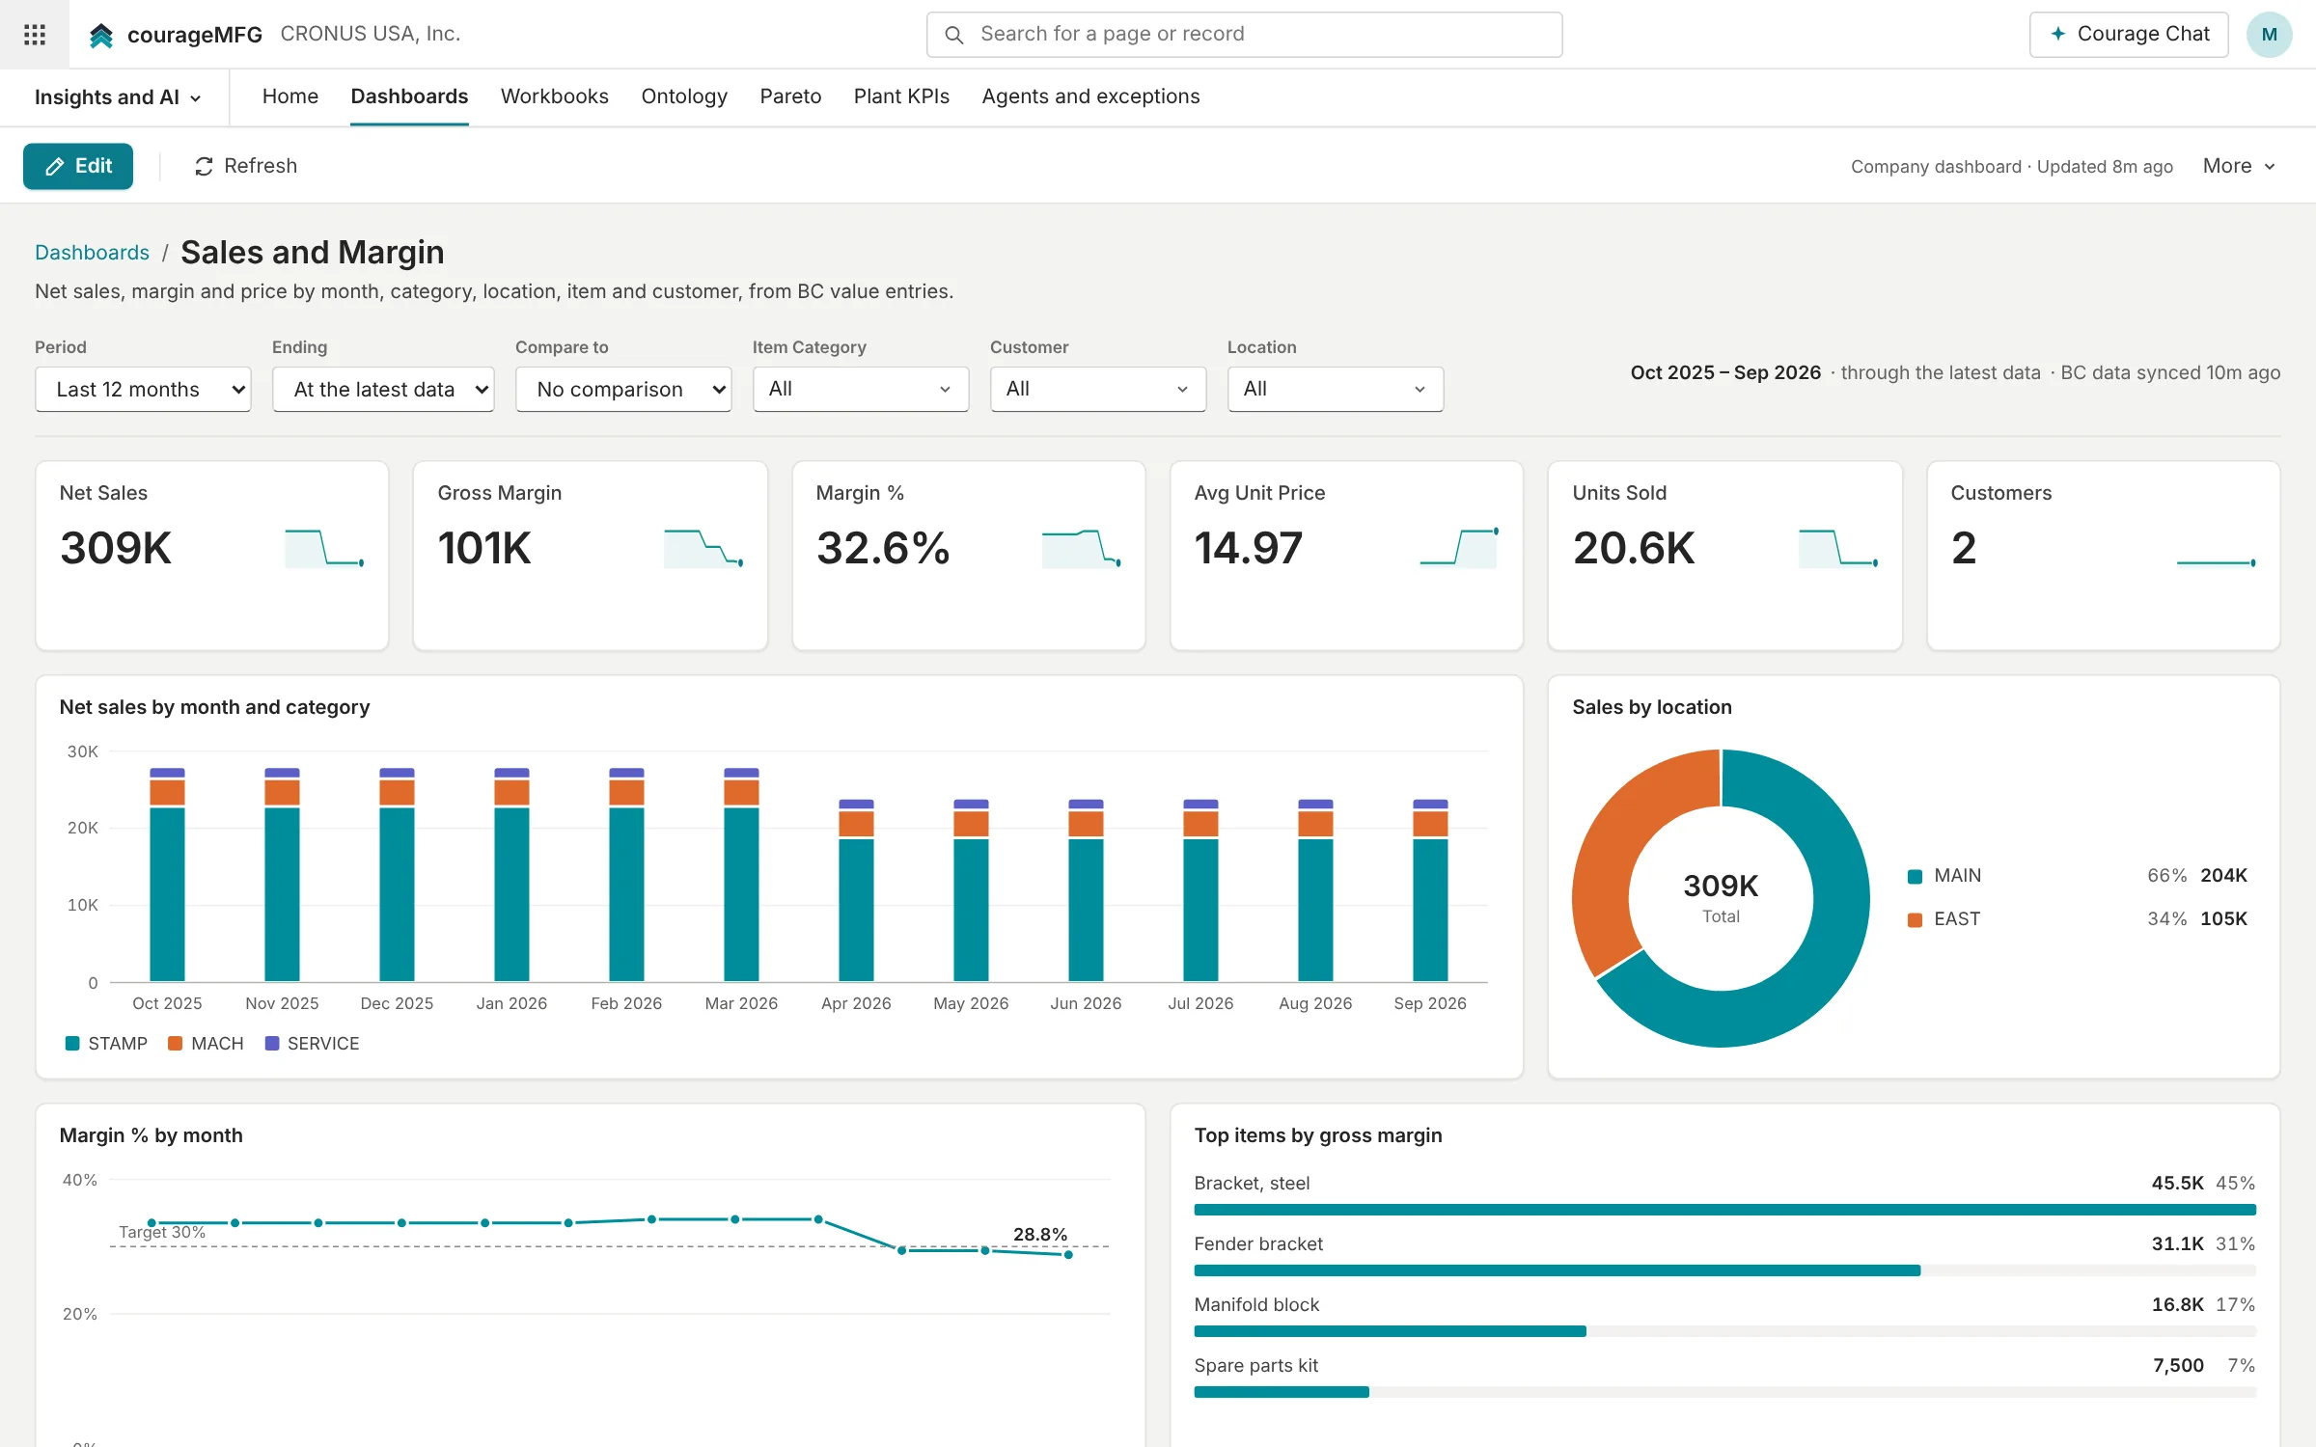This screenshot has width=2316, height=1447.
Task: Open Agents and exceptions tab
Action: click(x=1090, y=96)
